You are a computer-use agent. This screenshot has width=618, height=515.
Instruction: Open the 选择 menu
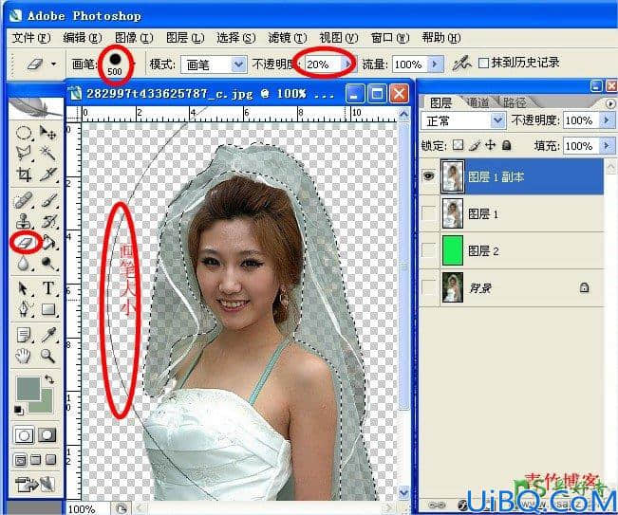(x=236, y=38)
